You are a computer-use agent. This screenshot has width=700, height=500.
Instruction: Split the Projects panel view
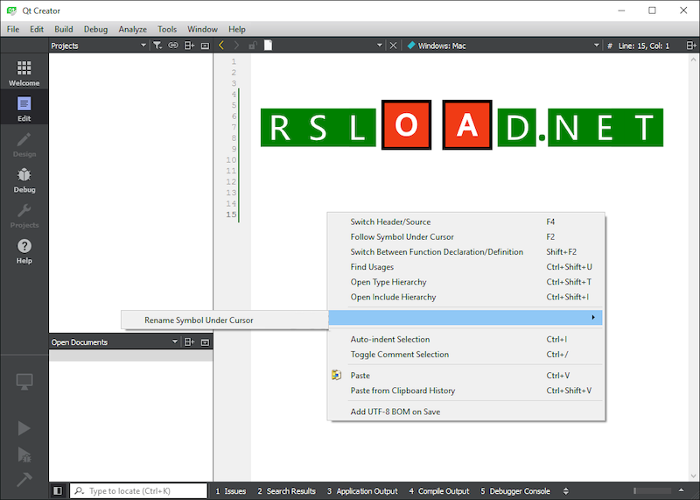(189, 46)
